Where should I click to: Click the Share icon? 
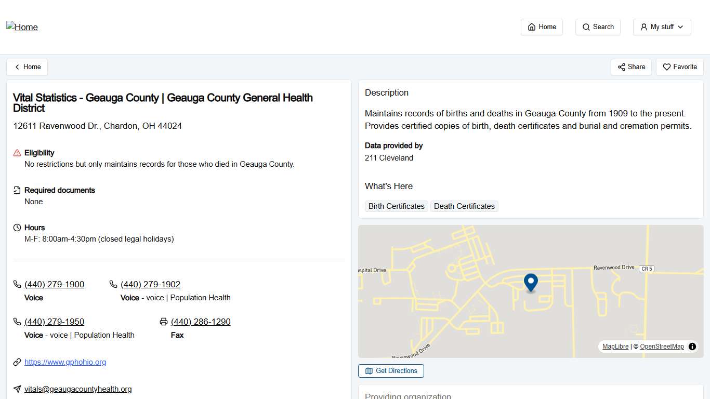(622, 66)
